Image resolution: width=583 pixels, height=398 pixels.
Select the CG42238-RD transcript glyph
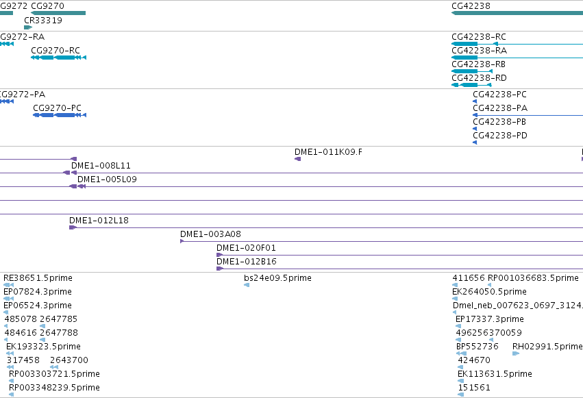(x=471, y=85)
